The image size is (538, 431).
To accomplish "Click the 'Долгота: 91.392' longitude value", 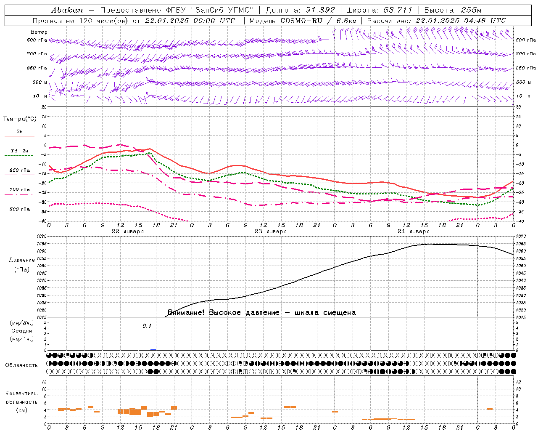I will point(301,10).
